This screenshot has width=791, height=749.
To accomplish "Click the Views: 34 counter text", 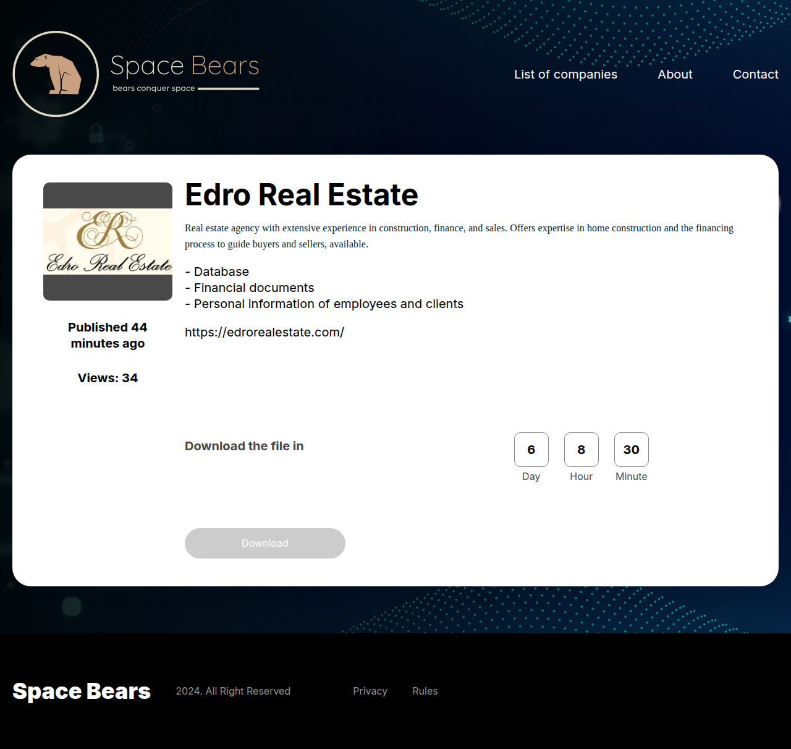I will 108,378.
